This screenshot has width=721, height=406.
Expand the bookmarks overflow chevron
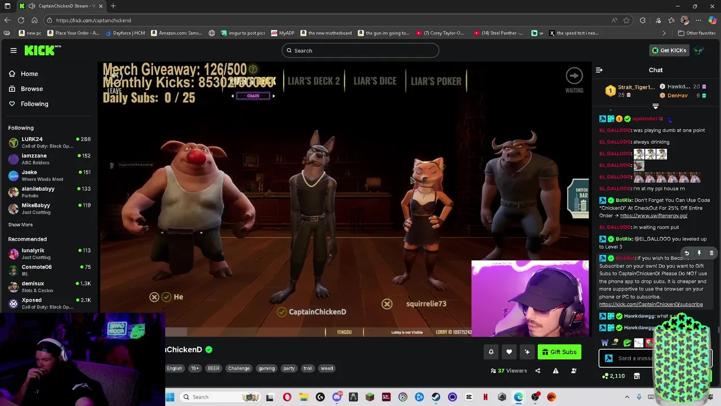pos(664,33)
